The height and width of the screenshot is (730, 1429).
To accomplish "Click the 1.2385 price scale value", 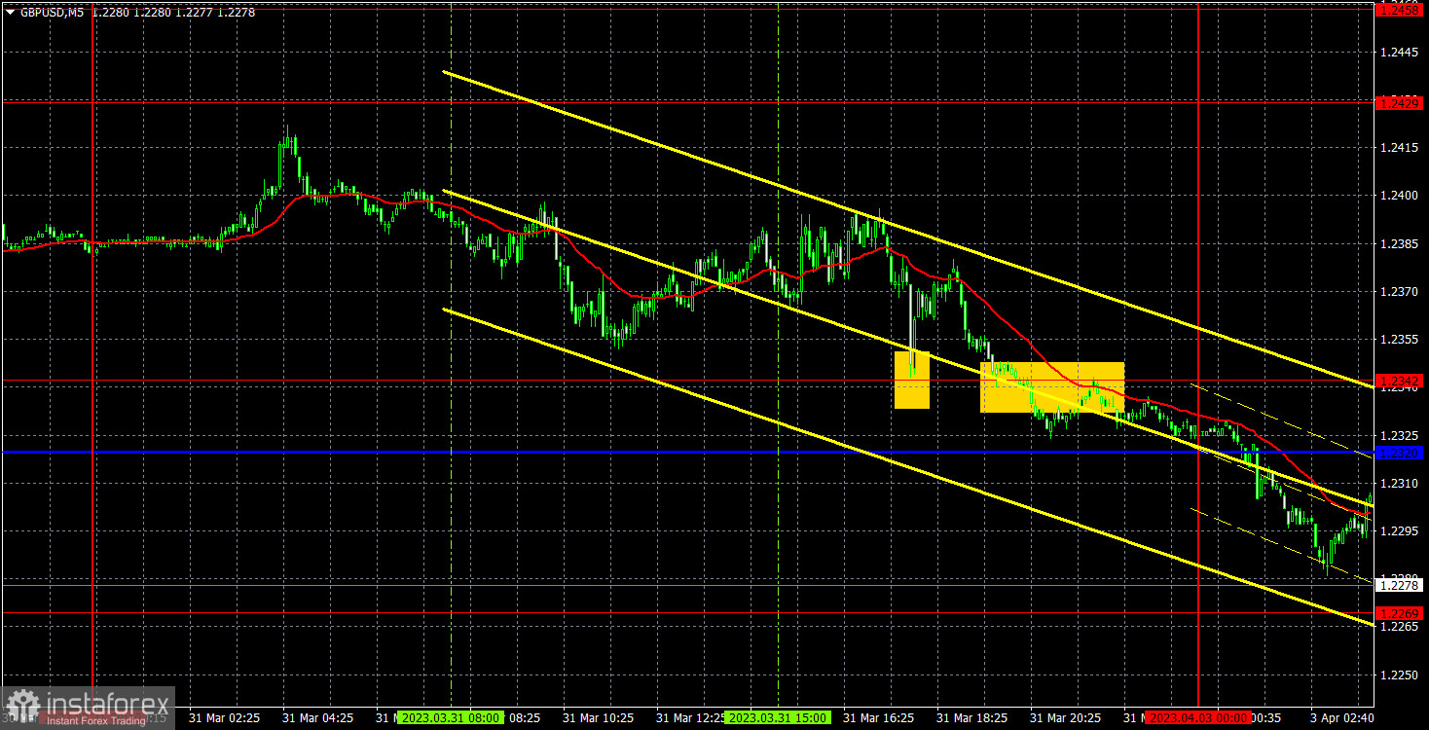I will 1401,243.
